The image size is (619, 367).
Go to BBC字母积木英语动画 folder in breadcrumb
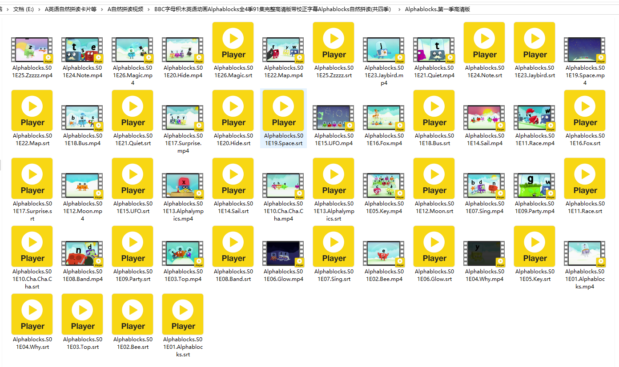click(x=273, y=9)
